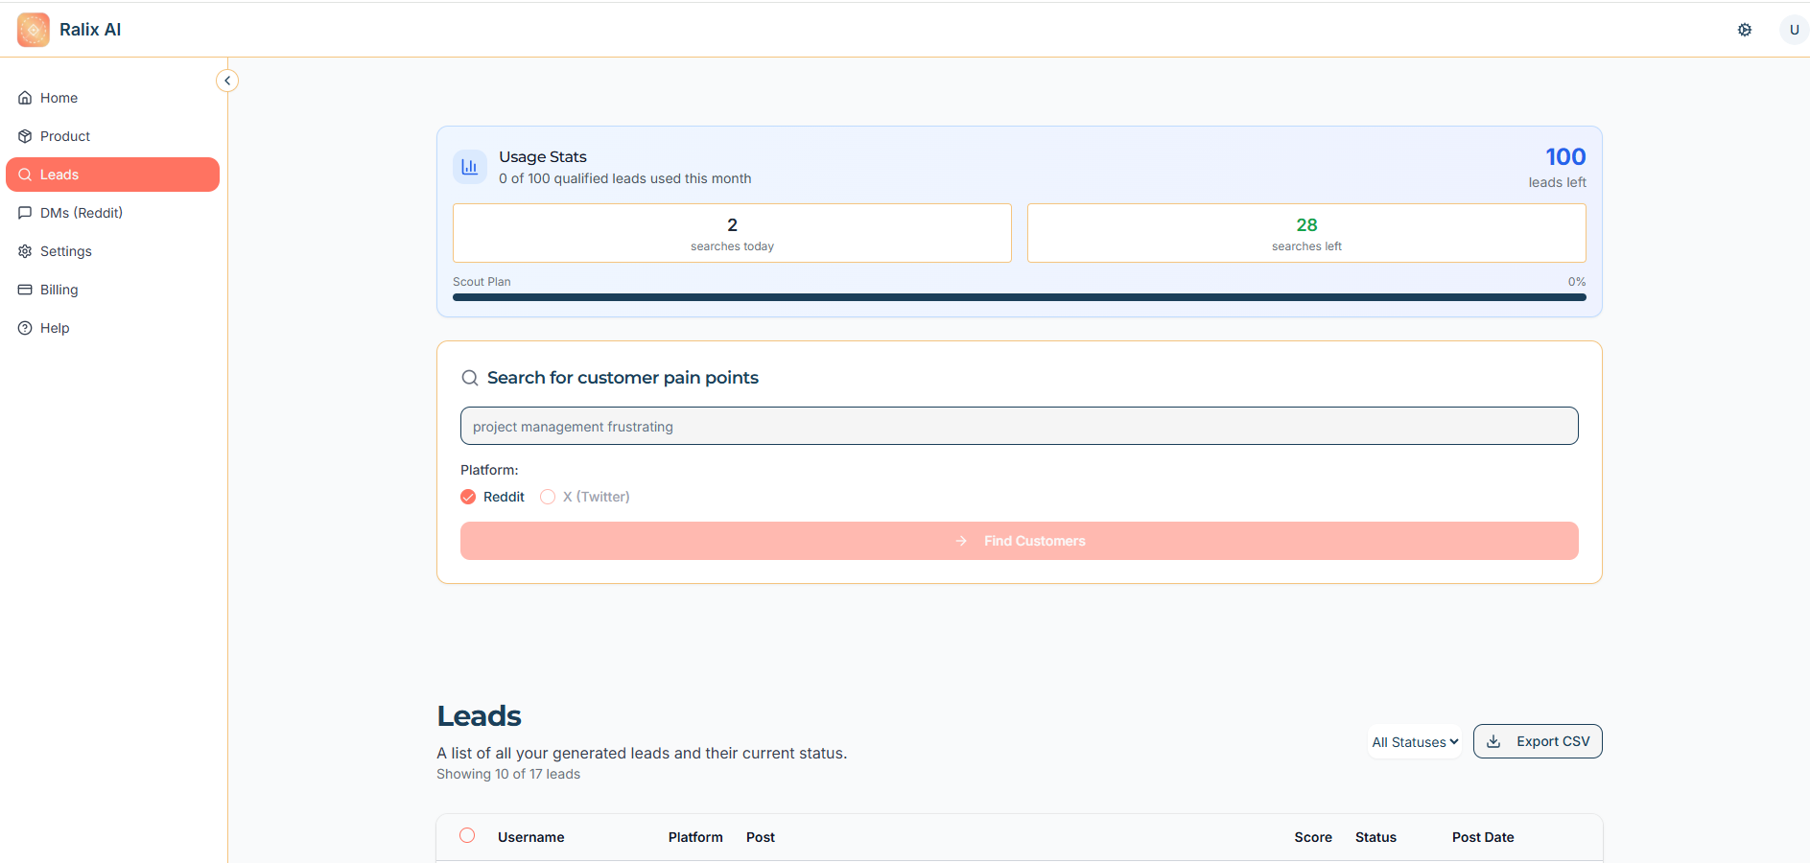Click the Usage Stats bar chart icon
Viewport: 1810px width, 863px height.
click(x=470, y=165)
